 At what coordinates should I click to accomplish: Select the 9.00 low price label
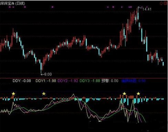point(48,74)
